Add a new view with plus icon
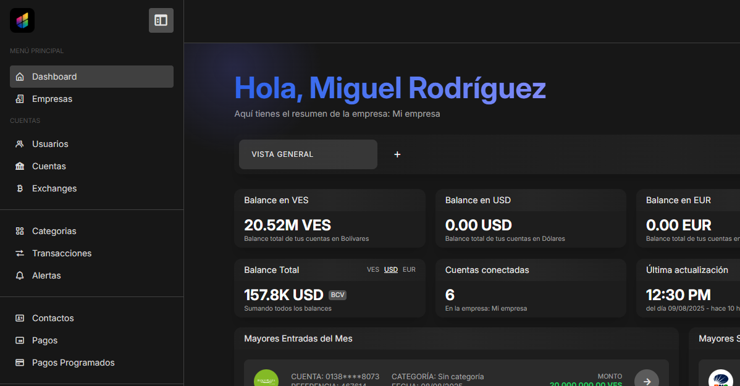740x386 pixels. click(397, 154)
